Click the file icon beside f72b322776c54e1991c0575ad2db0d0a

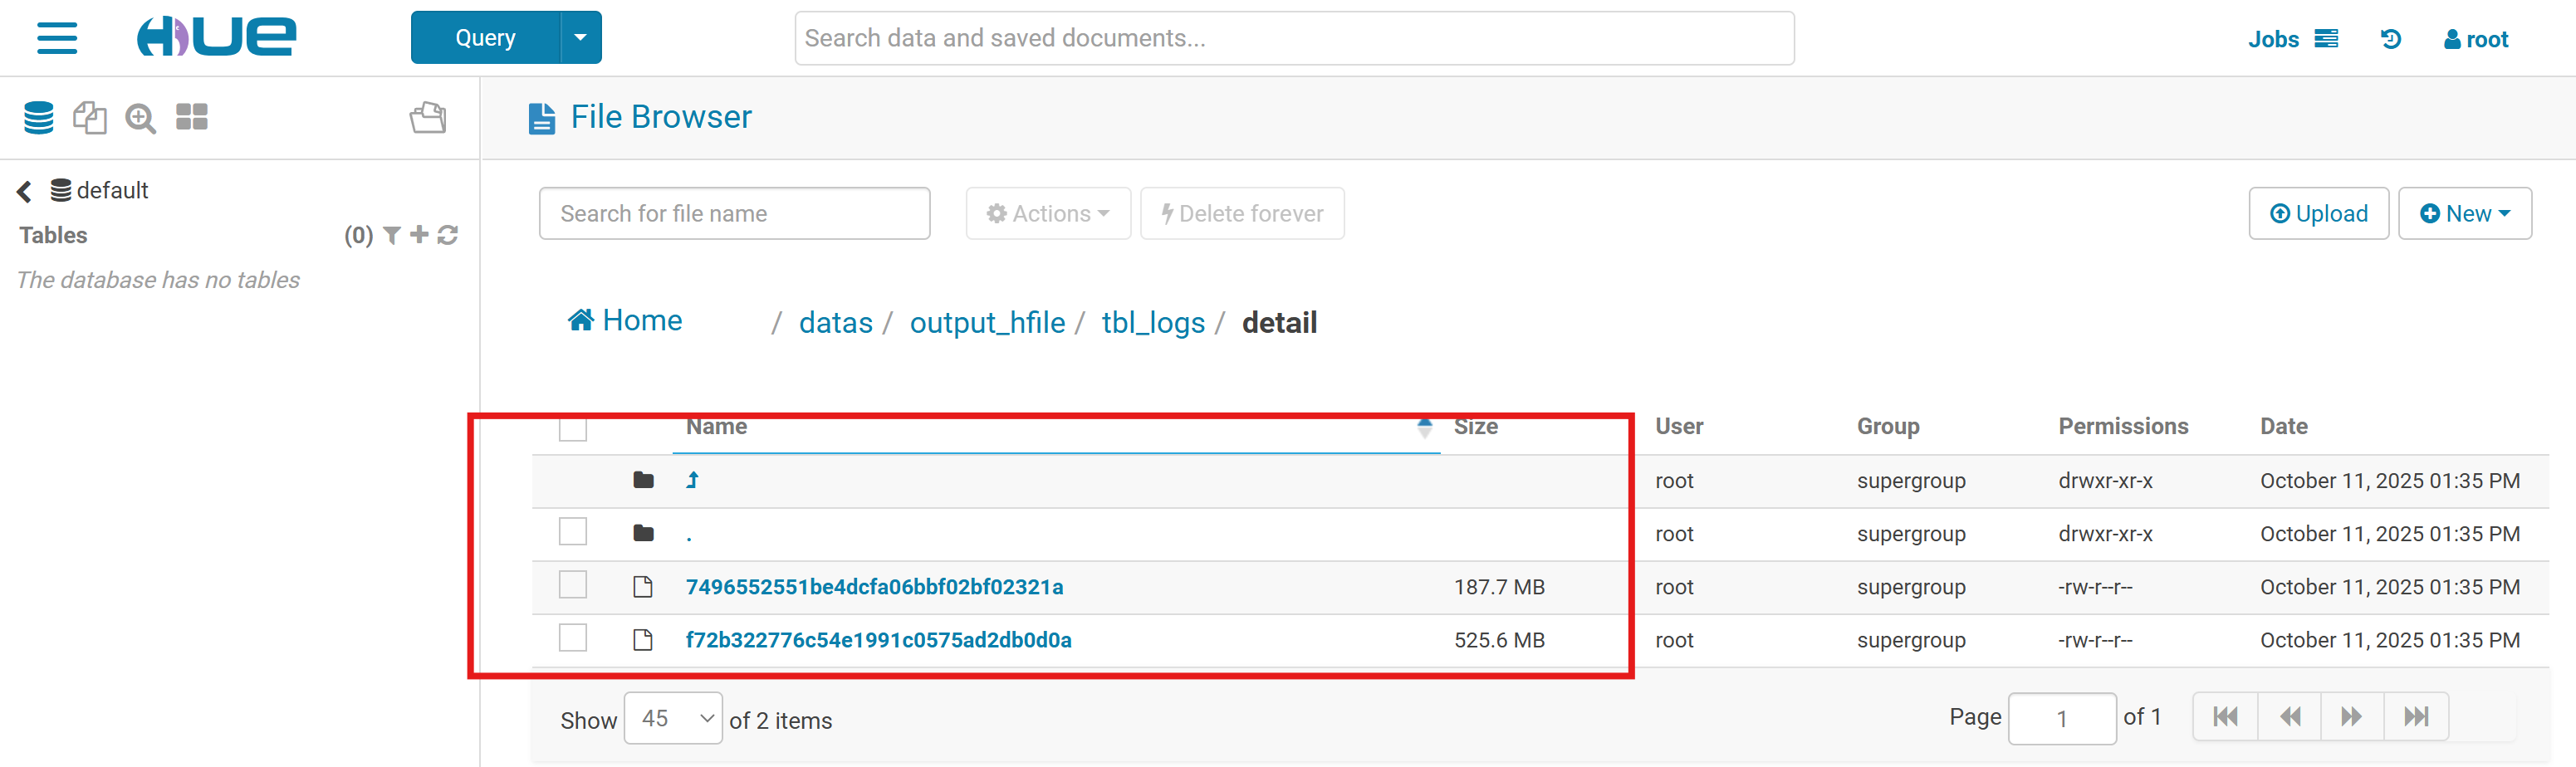(x=643, y=640)
